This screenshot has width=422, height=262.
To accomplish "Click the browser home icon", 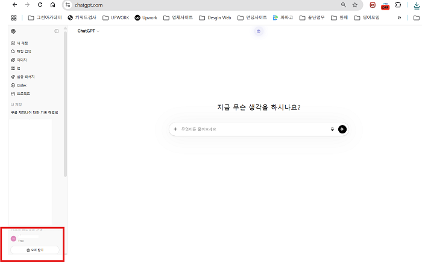I will [x=53, y=5].
